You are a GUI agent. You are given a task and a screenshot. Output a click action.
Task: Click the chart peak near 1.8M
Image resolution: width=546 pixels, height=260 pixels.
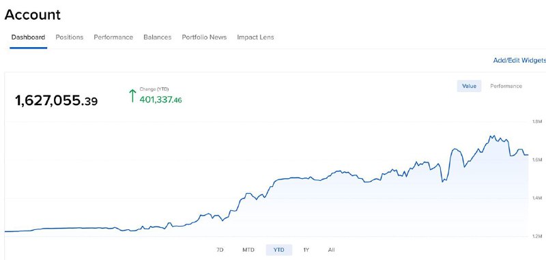491,136
